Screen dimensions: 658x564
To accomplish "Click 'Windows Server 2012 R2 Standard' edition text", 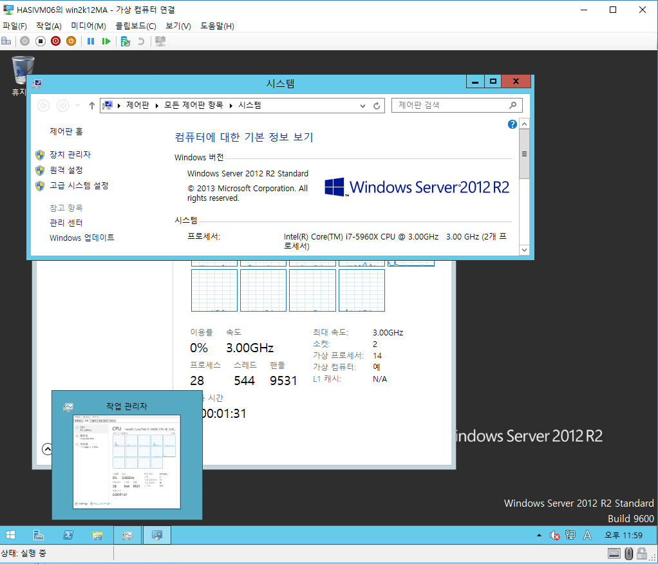I will [248, 173].
